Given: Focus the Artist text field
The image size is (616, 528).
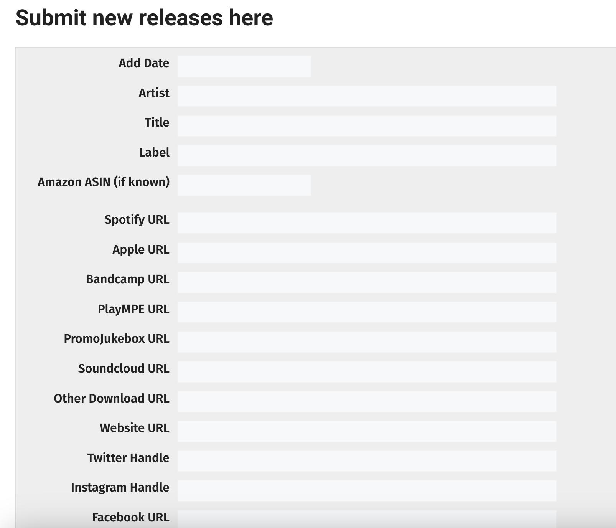Looking at the screenshot, I should 367,96.
